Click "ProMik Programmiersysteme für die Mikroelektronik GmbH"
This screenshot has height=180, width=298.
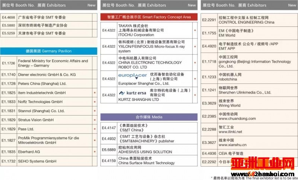[x=48, y=140]
